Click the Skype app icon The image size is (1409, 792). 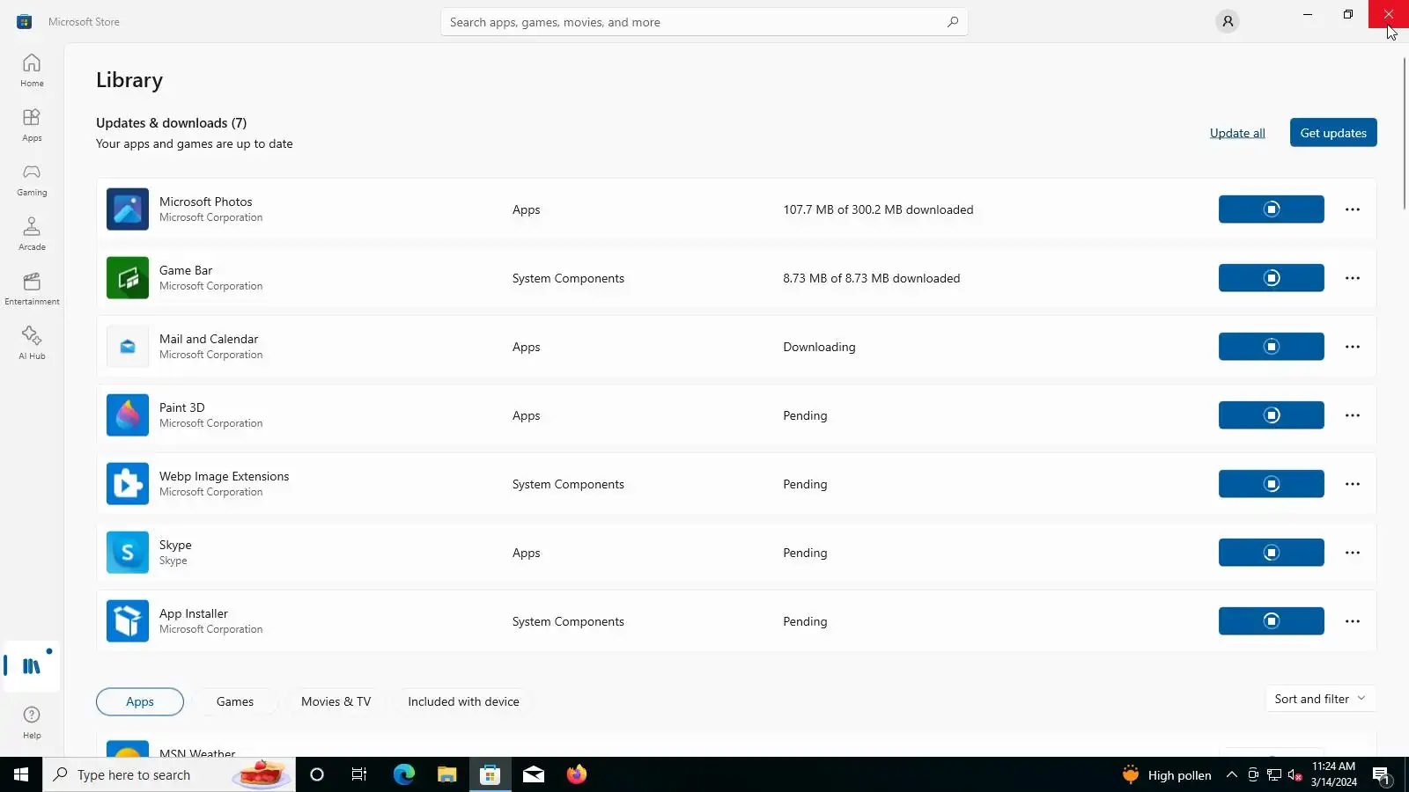[128, 553]
